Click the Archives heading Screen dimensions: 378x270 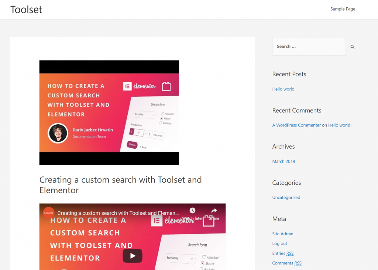(x=283, y=146)
